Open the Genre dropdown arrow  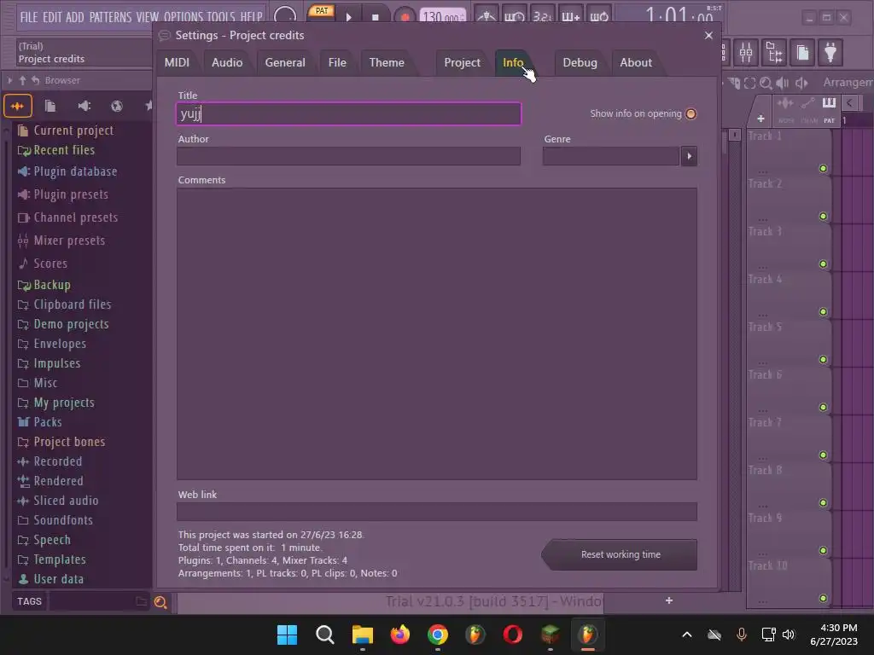click(689, 156)
